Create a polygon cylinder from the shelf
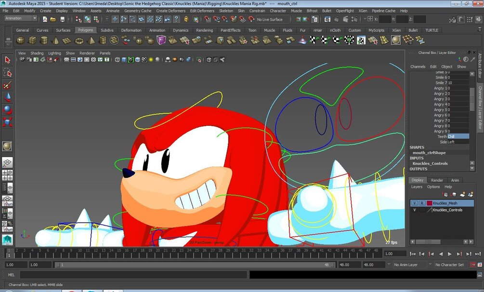The width and height of the screenshot is (484, 292). pos(44,40)
